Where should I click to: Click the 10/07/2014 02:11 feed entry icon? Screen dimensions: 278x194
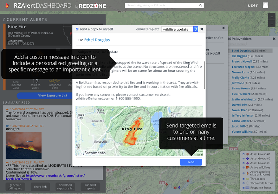point(7,163)
